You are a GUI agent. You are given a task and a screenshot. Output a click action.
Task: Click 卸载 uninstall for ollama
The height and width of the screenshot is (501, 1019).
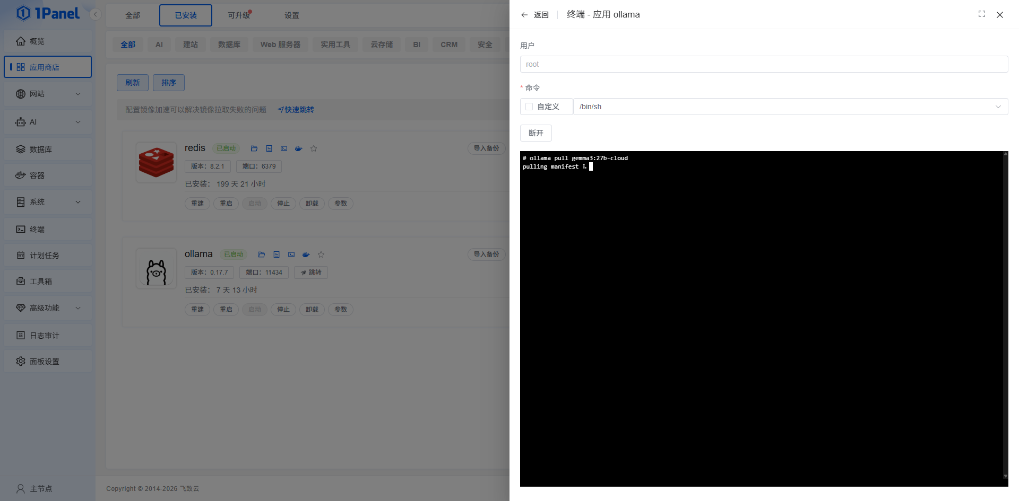tap(312, 310)
